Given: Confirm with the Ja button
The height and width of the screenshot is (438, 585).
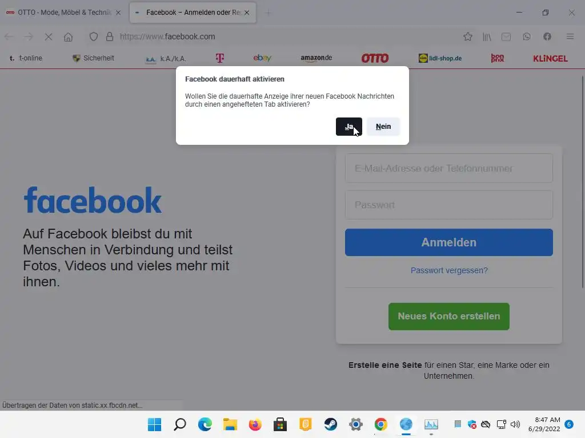Looking at the screenshot, I should pos(349,127).
